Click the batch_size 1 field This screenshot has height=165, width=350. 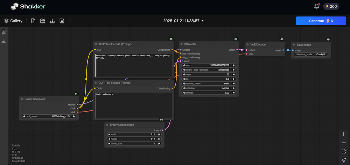134,144
